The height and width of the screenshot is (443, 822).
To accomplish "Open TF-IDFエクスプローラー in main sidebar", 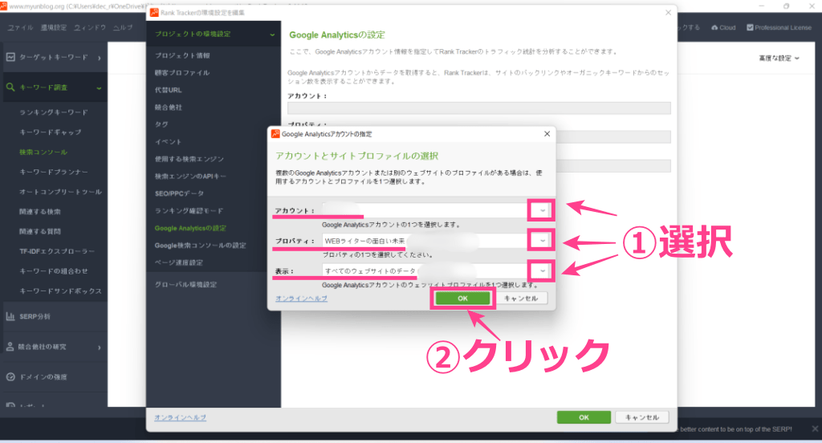I will click(x=57, y=251).
